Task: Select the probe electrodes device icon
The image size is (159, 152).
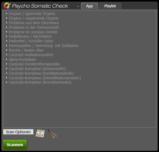Action: (52, 134)
